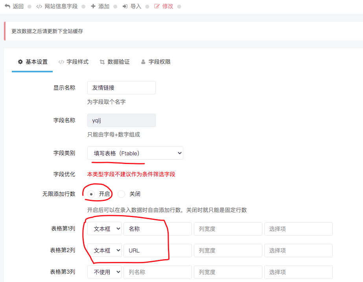
Task: Select the 关闭 radio for 无限添加行数
Action: tap(121, 194)
